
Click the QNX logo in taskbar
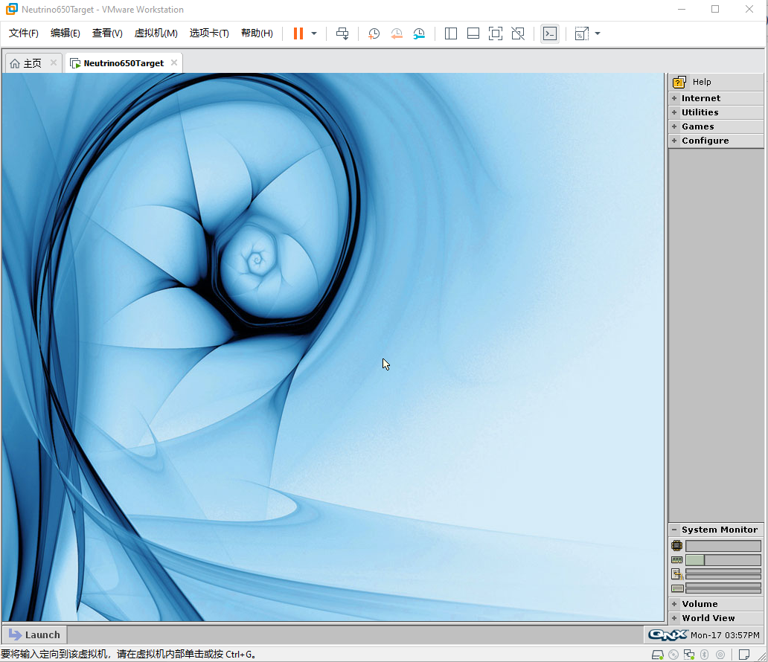coord(668,635)
